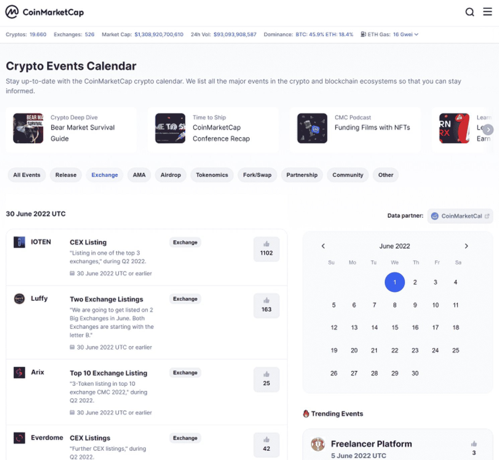The image size is (499, 460).
Task: Click the Cryptos 19,660 value
Action: [x=38, y=34]
